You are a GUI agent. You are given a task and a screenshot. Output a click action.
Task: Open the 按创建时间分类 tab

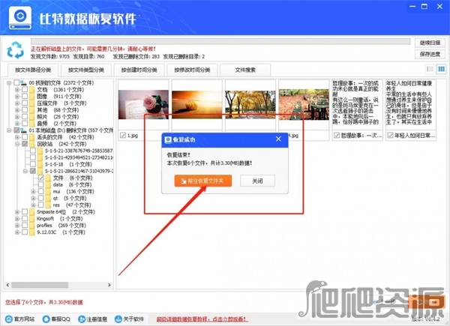coord(139,70)
